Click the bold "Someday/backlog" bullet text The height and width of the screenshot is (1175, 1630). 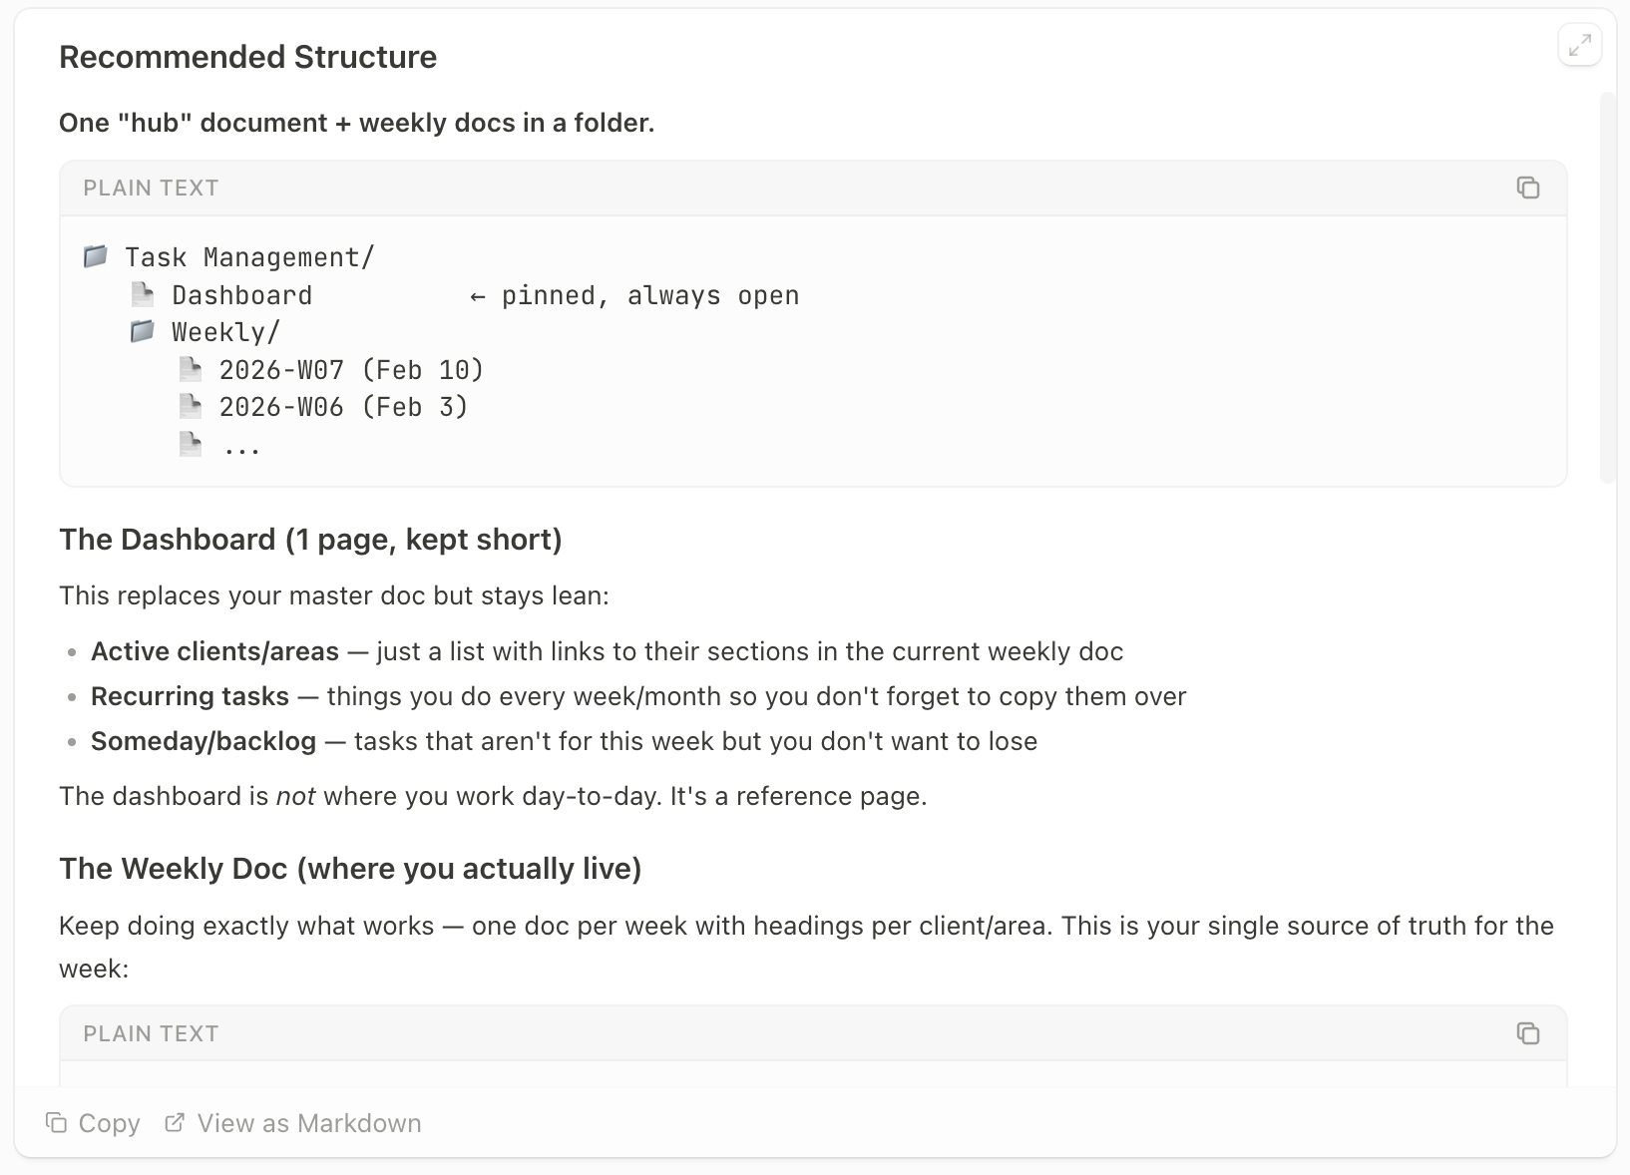204,741
